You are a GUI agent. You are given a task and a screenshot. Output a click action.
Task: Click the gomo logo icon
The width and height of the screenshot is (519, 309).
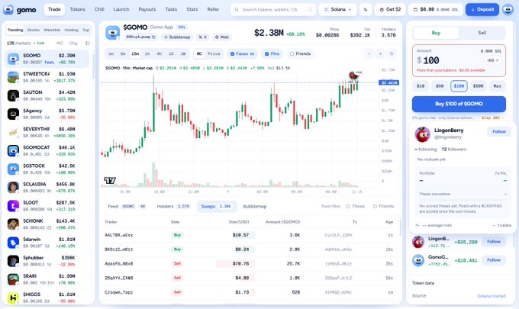8,10
